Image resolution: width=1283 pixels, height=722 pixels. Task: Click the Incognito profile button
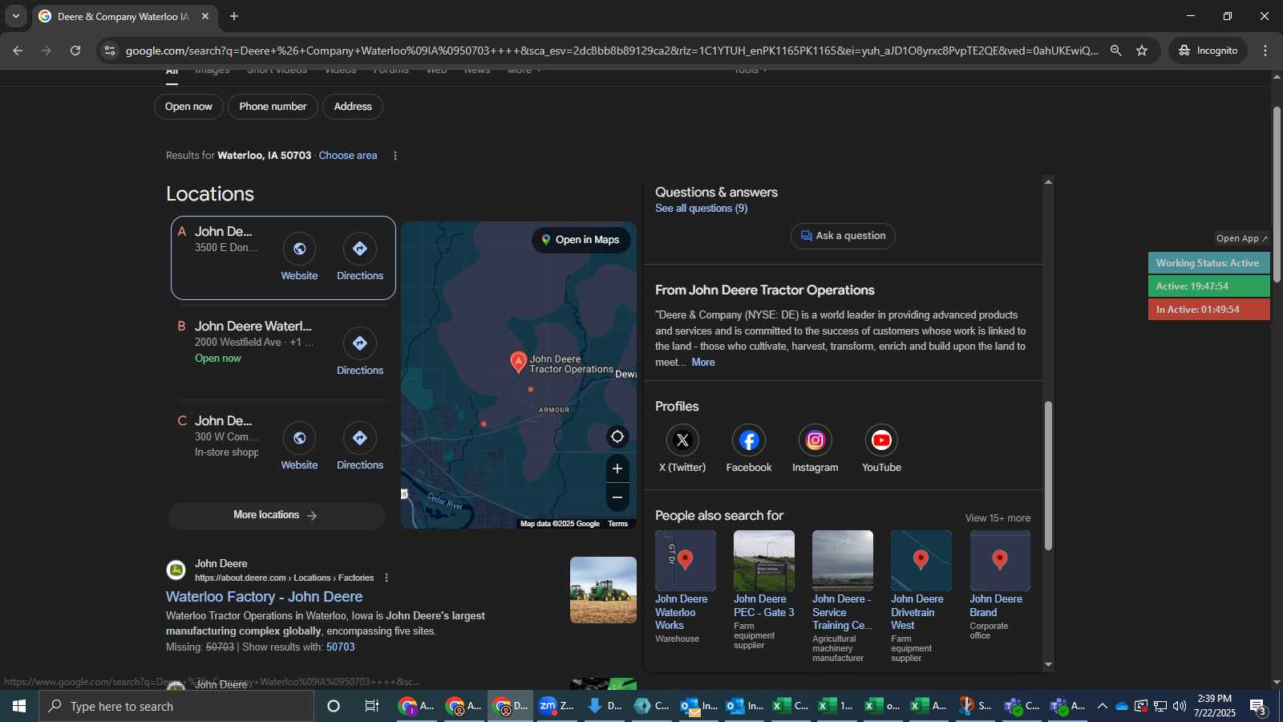click(1208, 51)
